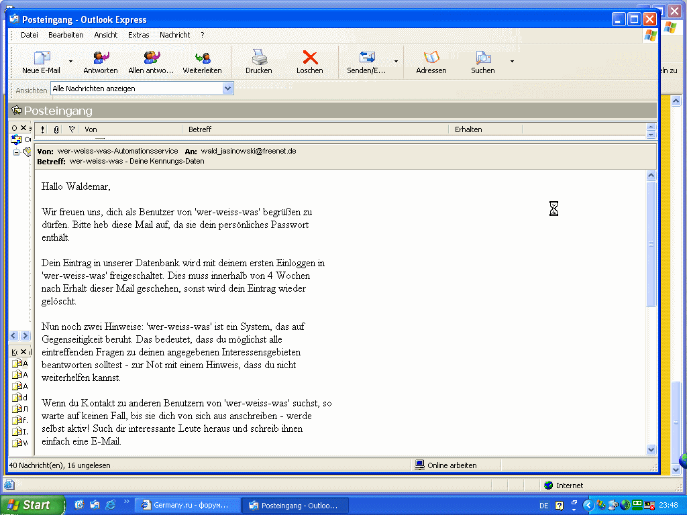Sort messages by priority exclamation column

pos(42,129)
